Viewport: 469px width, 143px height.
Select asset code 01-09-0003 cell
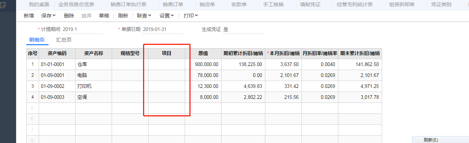click(57, 97)
